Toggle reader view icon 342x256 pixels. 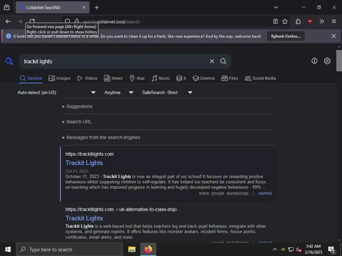pos(276,21)
